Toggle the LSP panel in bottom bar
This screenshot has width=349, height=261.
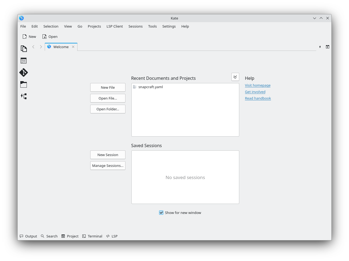click(x=112, y=236)
